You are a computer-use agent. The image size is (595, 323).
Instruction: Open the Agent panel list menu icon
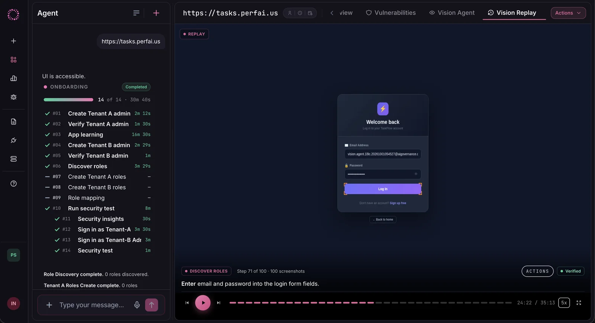[136, 13]
